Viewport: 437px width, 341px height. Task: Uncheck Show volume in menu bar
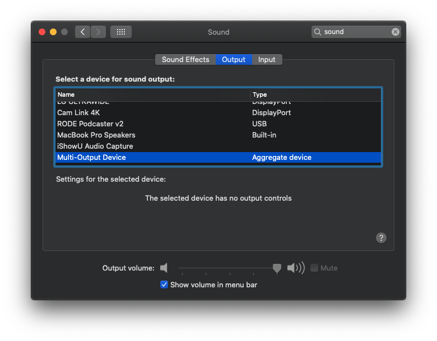tap(164, 285)
